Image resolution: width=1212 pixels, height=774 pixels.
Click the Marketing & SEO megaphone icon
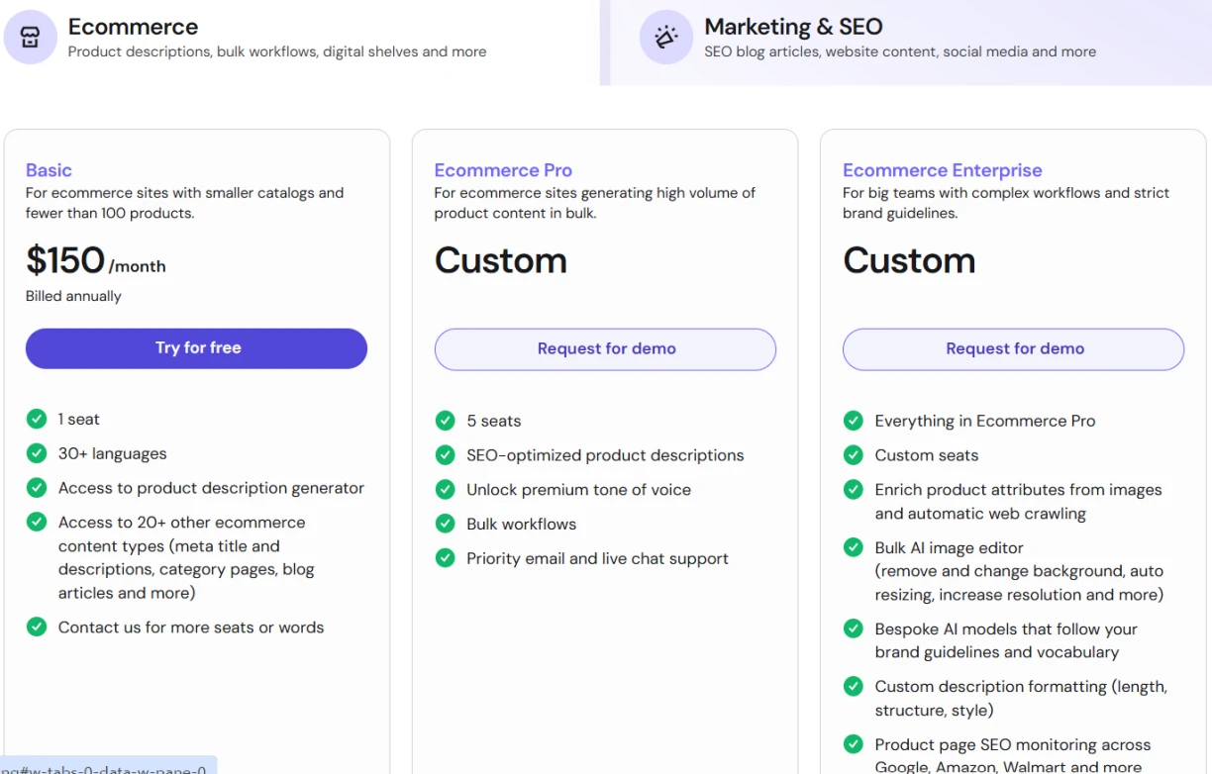coord(665,38)
